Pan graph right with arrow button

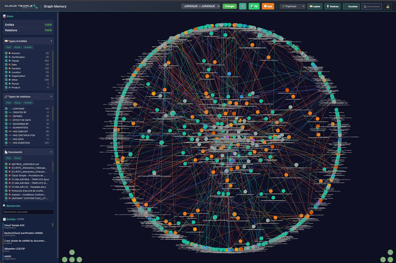[79, 259]
